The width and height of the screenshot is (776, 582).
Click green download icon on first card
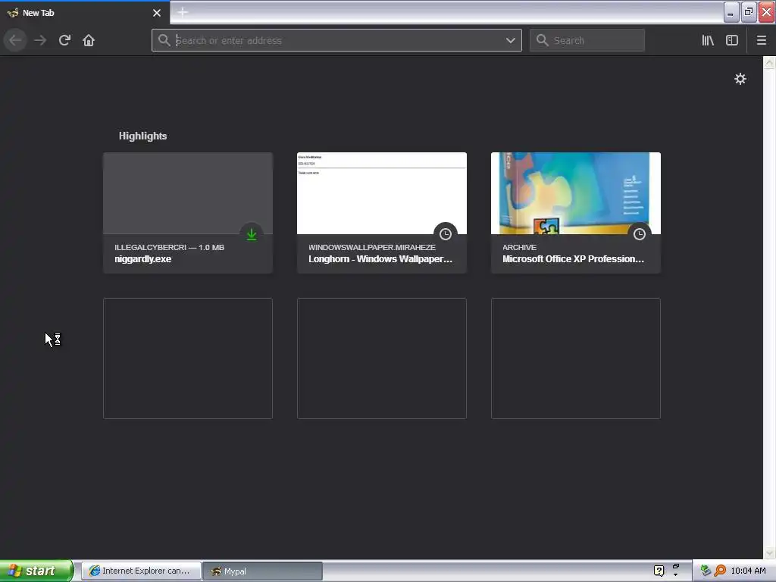pyautogui.click(x=252, y=234)
